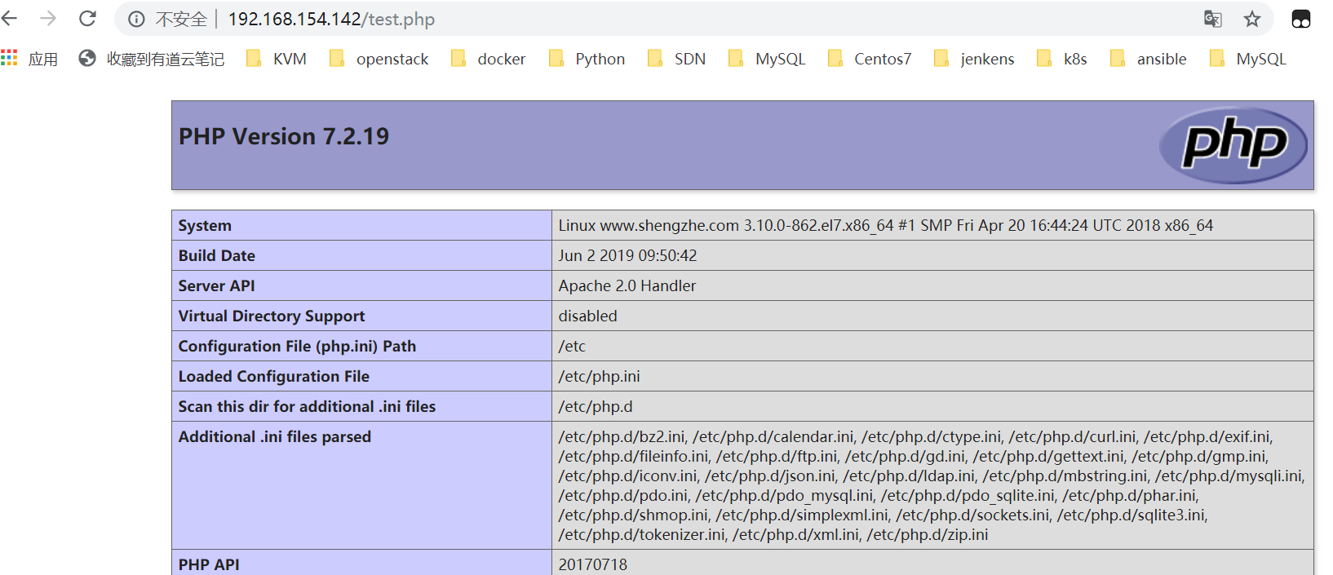Click the /etc/php.d/zip.ini entry
The height and width of the screenshot is (575, 1333).
[x=928, y=534]
